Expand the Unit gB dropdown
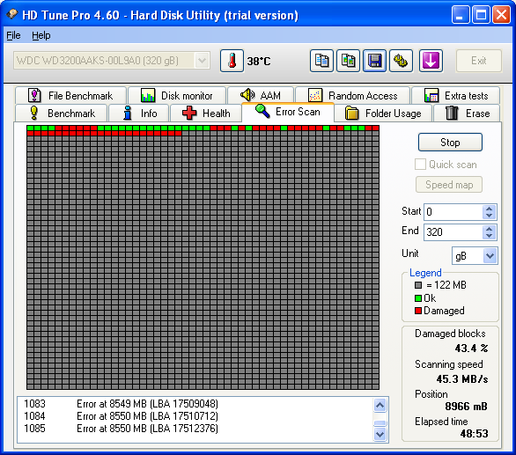The image size is (516, 455). pos(490,255)
